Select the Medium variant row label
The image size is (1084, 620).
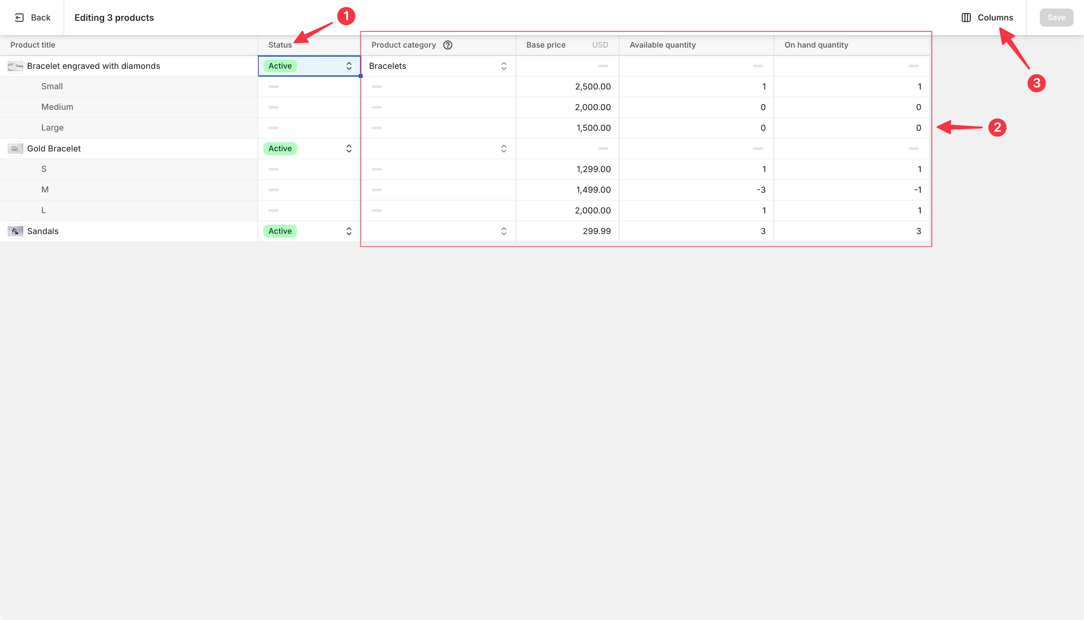click(x=57, y=107)
